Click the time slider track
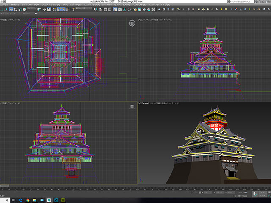The image size is (271, 203). pos(127,187)
